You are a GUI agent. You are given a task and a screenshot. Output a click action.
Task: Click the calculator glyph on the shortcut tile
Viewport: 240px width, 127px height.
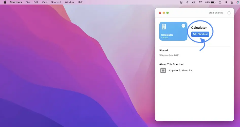164,27
